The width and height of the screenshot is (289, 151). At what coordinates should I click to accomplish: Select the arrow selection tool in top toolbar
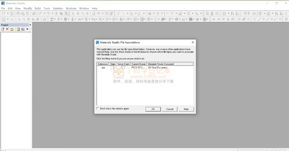point(73,13)
